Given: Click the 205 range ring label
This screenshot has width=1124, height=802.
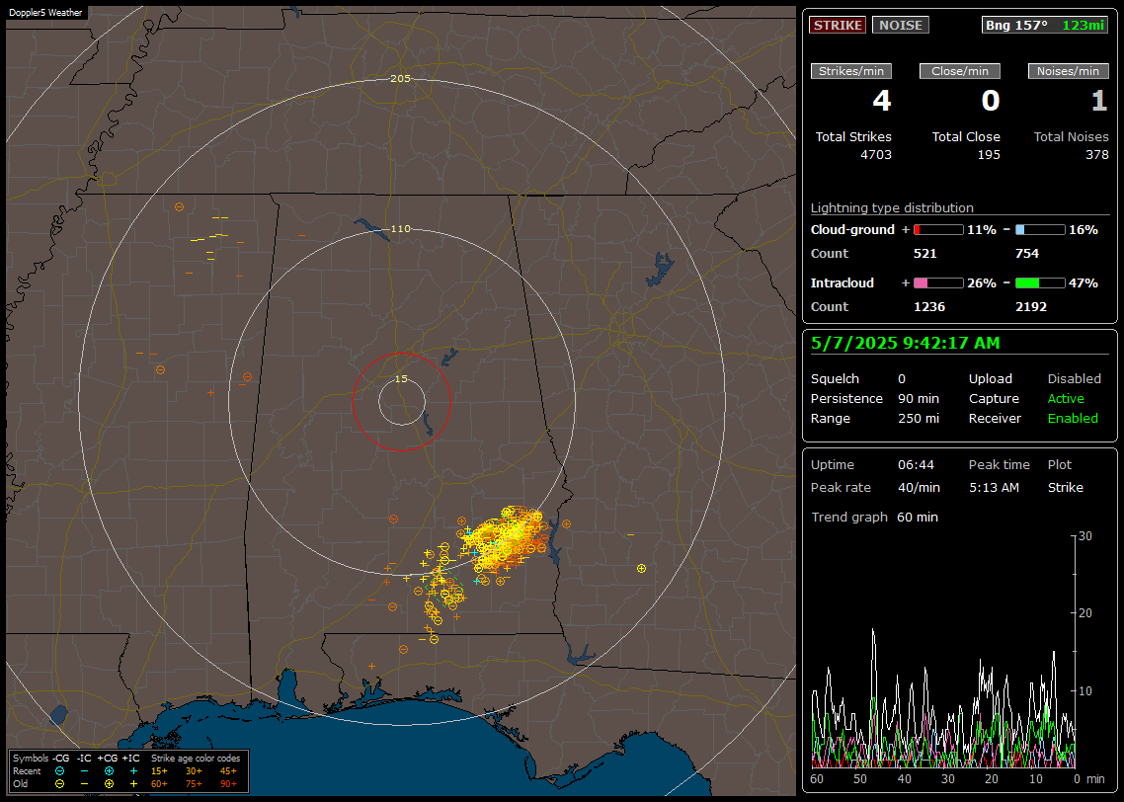Looking at the screenshot, I should pos(400,78).
